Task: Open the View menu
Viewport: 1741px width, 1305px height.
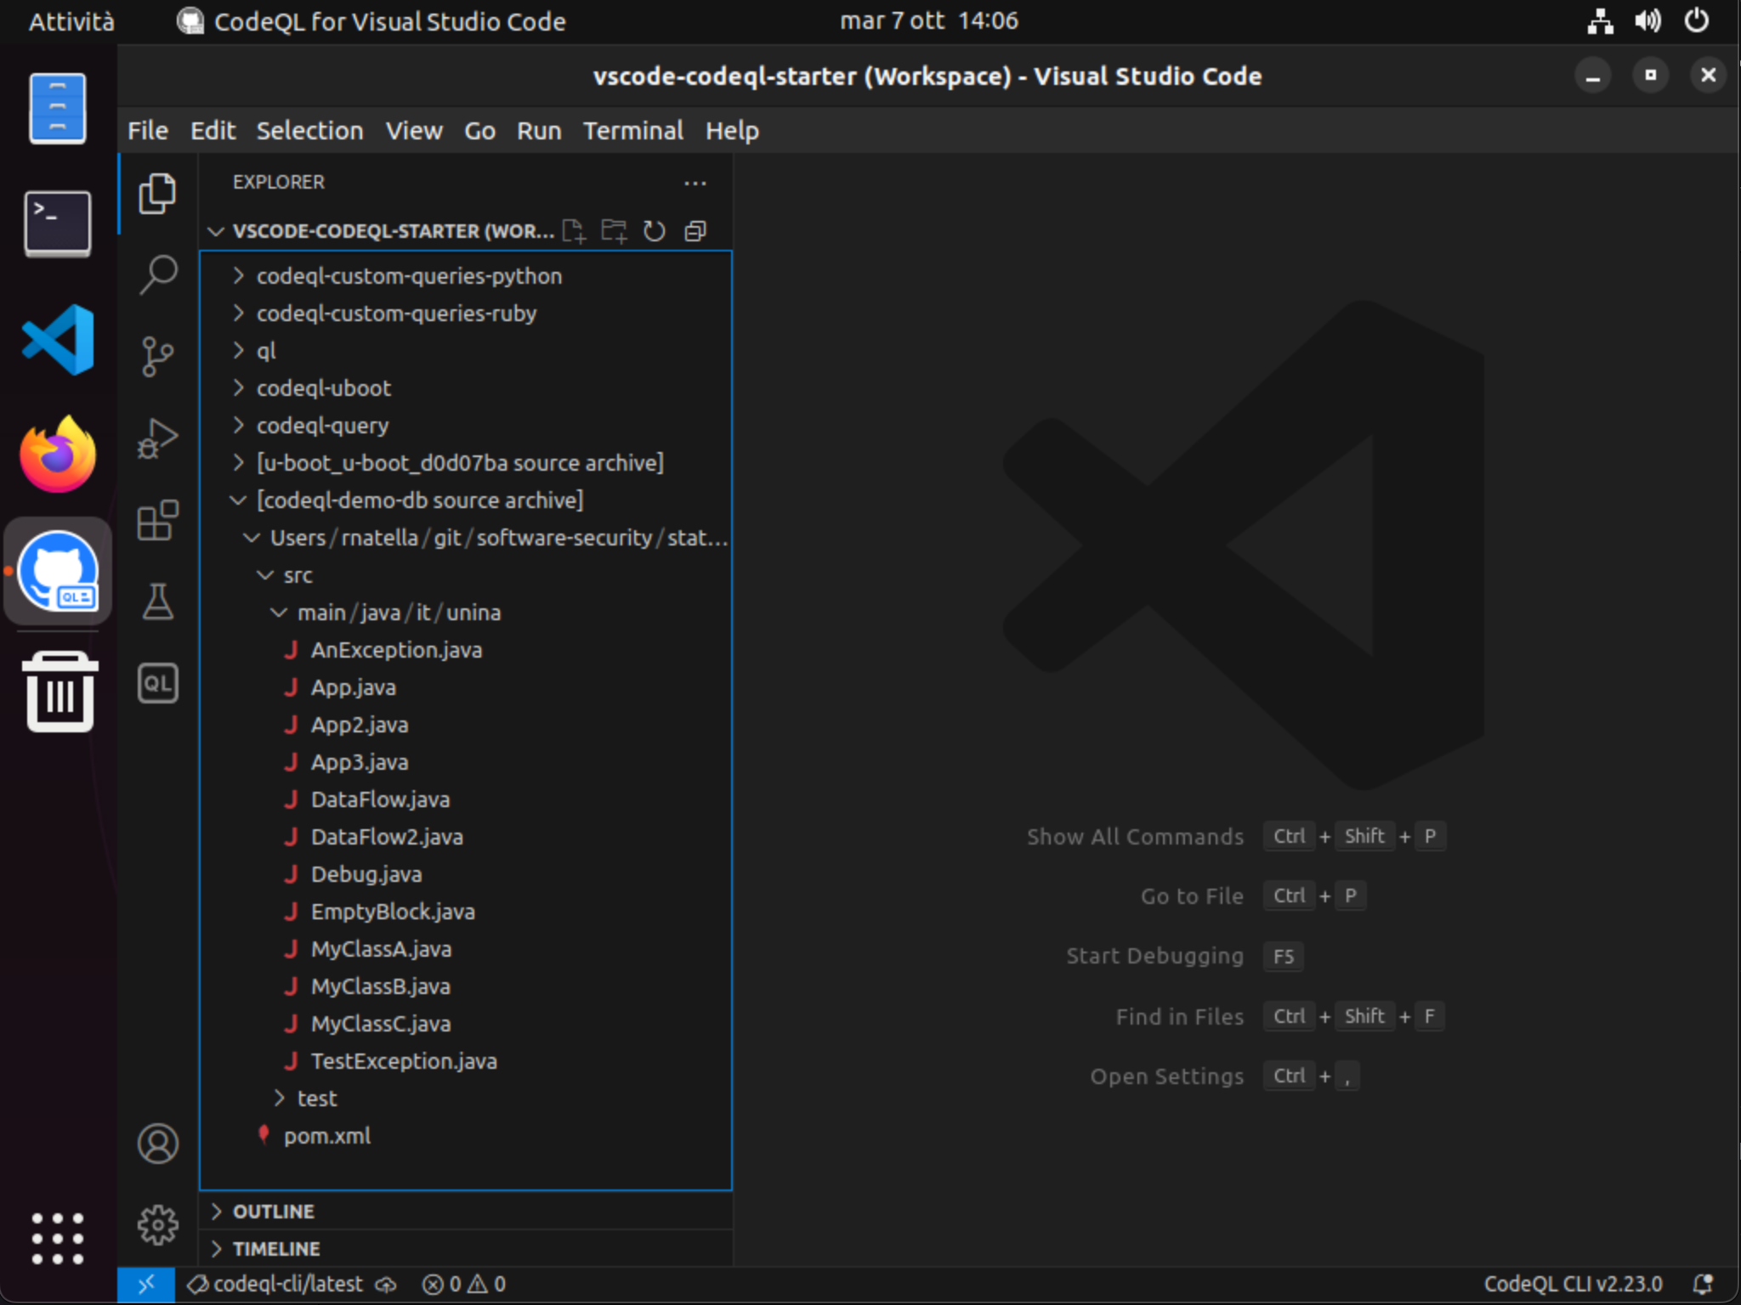Action: pos(414,131)
